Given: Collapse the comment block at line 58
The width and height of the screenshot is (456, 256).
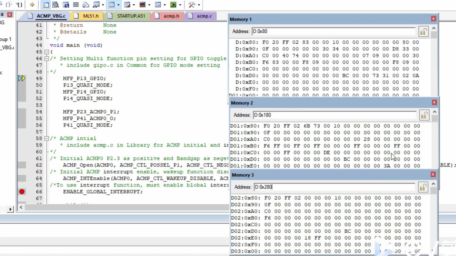Looking at the screenshot, I should point(47,139).
